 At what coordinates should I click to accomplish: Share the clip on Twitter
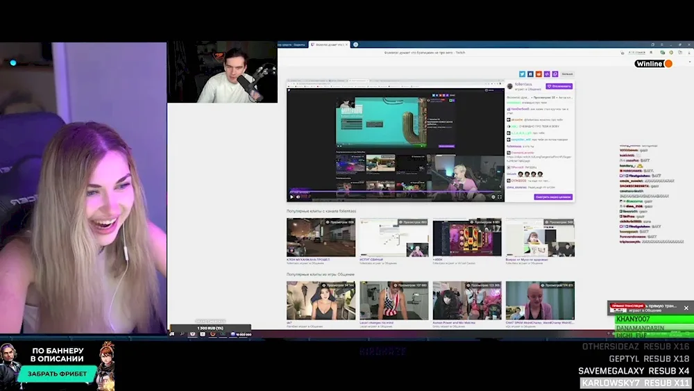pos(522,74)
